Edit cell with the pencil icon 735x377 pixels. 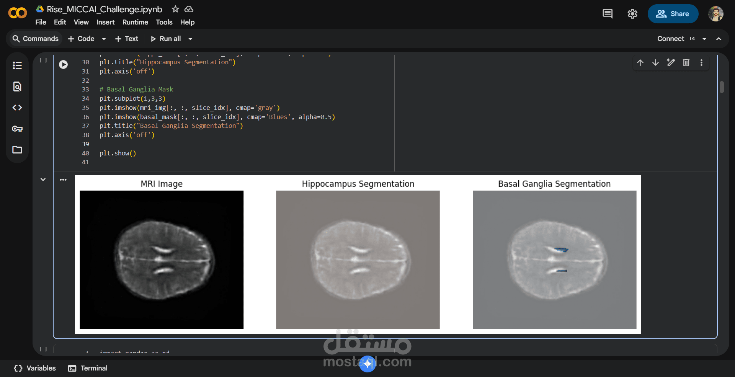(x=671, y=62)
